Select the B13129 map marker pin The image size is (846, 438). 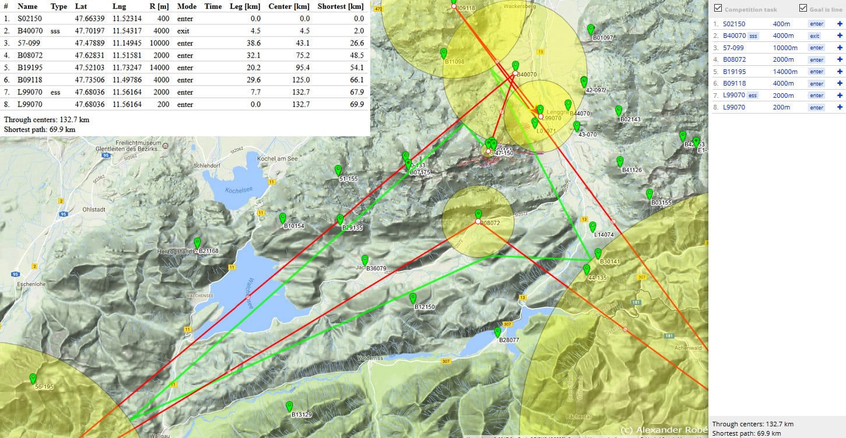coord(290,407)
